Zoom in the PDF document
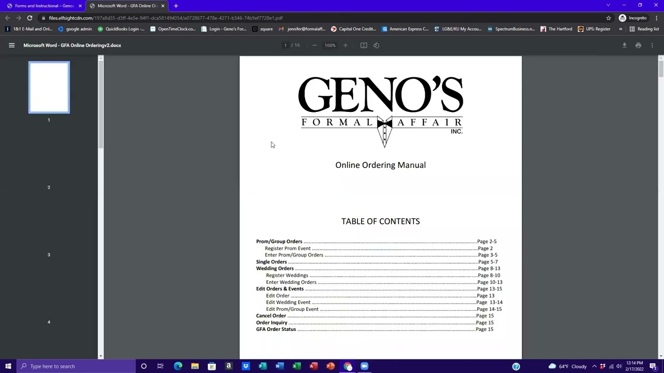 345,45
